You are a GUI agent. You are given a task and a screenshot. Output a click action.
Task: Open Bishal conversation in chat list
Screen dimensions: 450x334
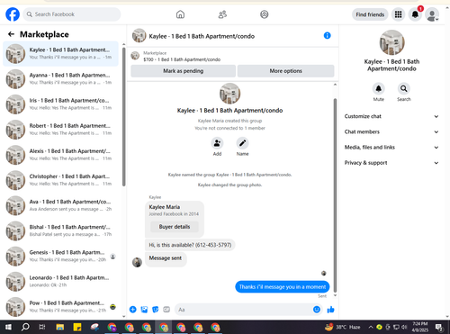click(x=60, y=230)
